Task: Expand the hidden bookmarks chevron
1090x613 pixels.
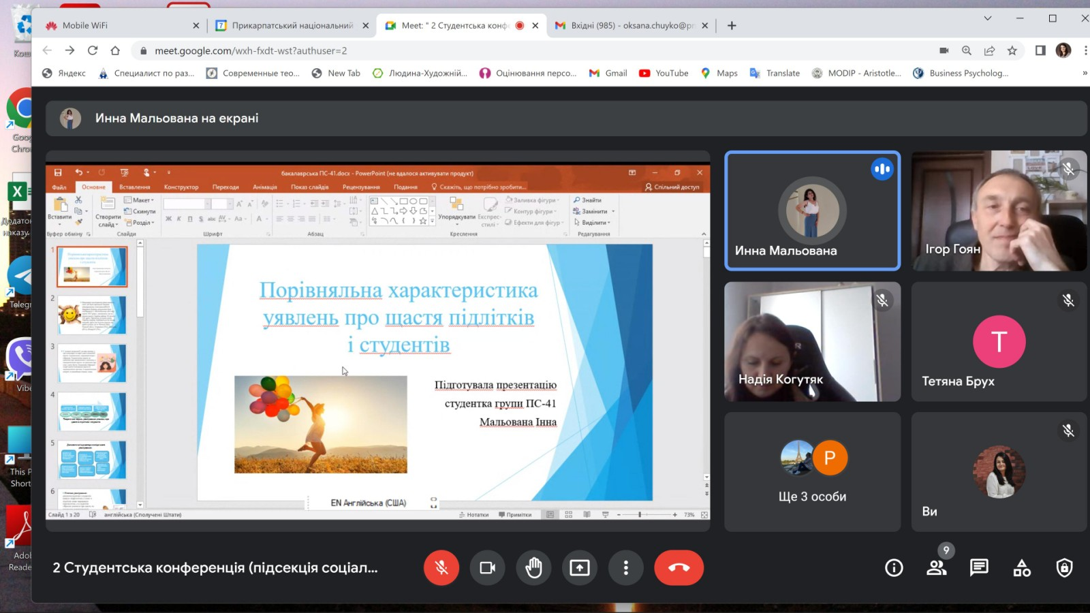Action: (x=1085, y=73)
